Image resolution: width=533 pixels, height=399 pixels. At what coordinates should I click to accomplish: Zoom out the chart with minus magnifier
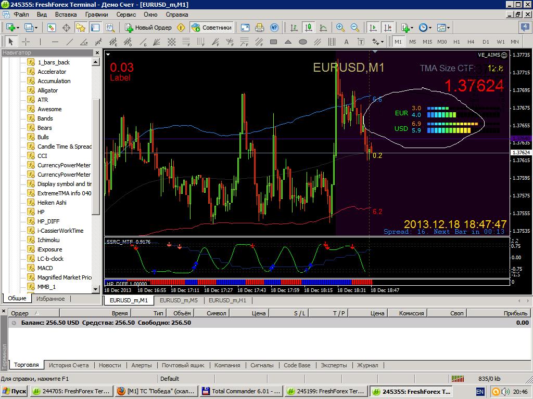[354, 28]
